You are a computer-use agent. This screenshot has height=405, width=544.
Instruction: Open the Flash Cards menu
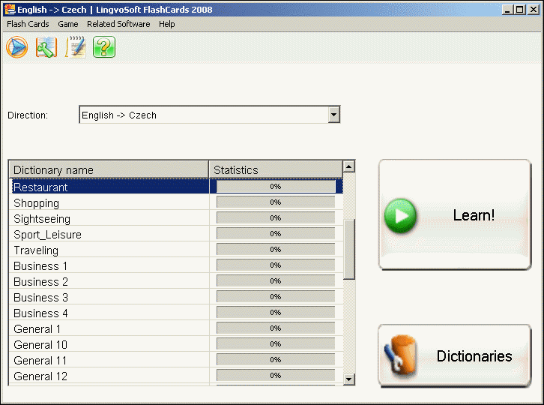28,24
